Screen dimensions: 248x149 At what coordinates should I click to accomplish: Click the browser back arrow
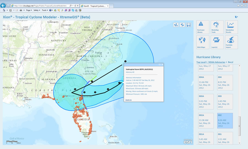coord(3,6)
